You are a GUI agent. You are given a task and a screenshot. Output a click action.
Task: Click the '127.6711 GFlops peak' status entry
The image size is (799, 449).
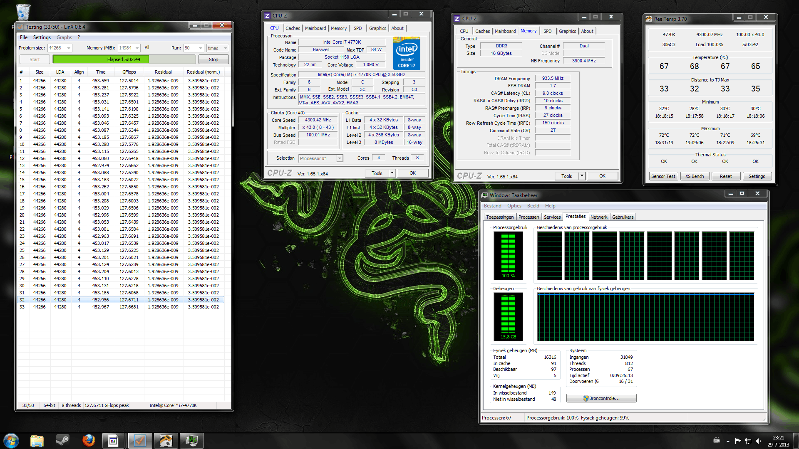(107, 405)
